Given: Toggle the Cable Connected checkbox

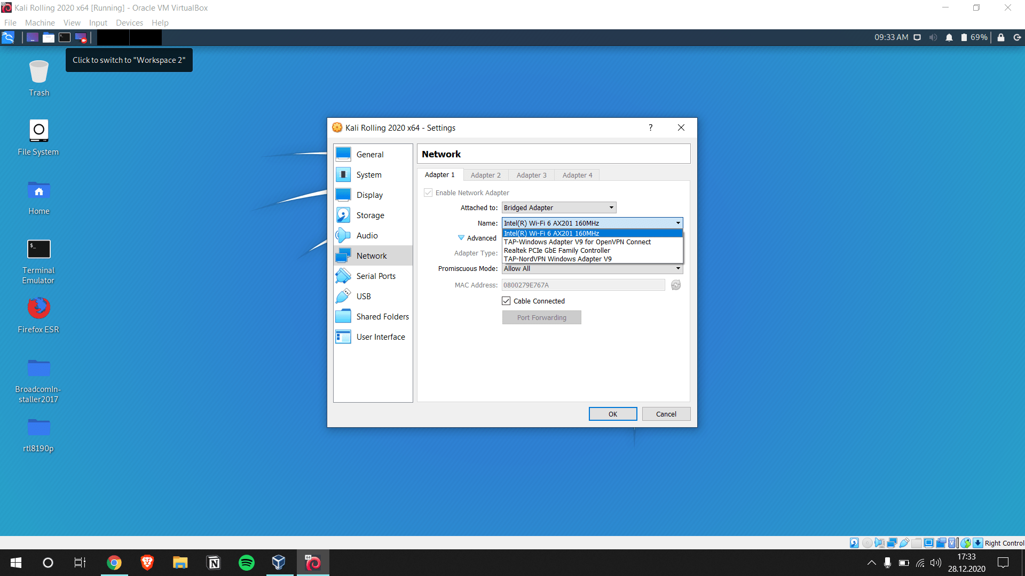Looking at the screenshot, I should pyautogui.click(x=506, y=301).
